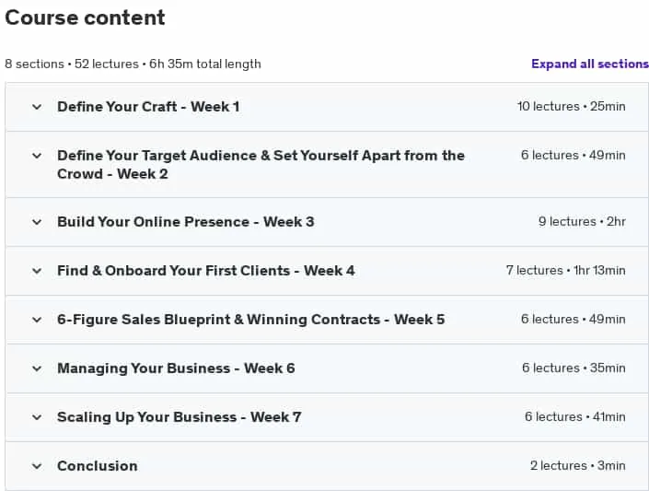Select Define Your Target Audience Week 2 title
The width and height of the screenshot is (649, 491).
(x=261, y=165)
